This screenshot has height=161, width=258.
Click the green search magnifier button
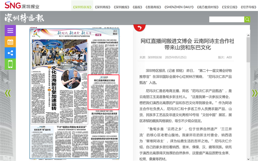247,19
